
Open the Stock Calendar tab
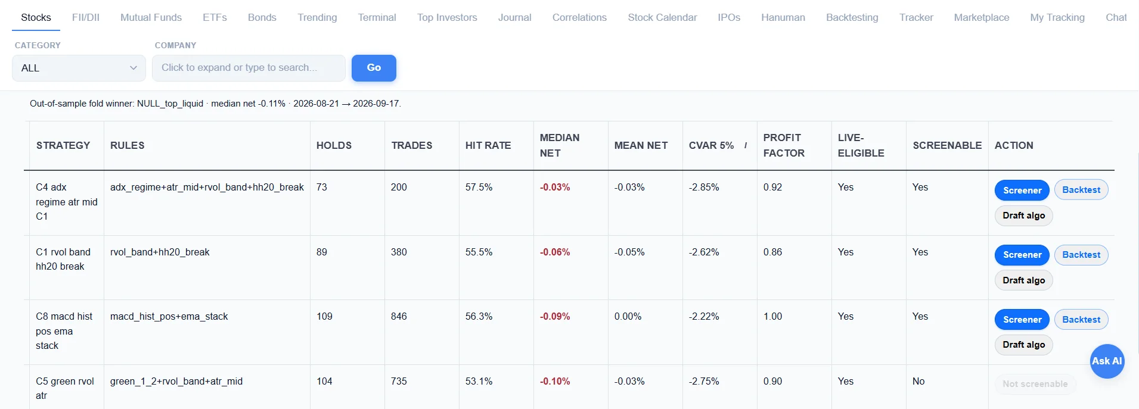[662, 17]
